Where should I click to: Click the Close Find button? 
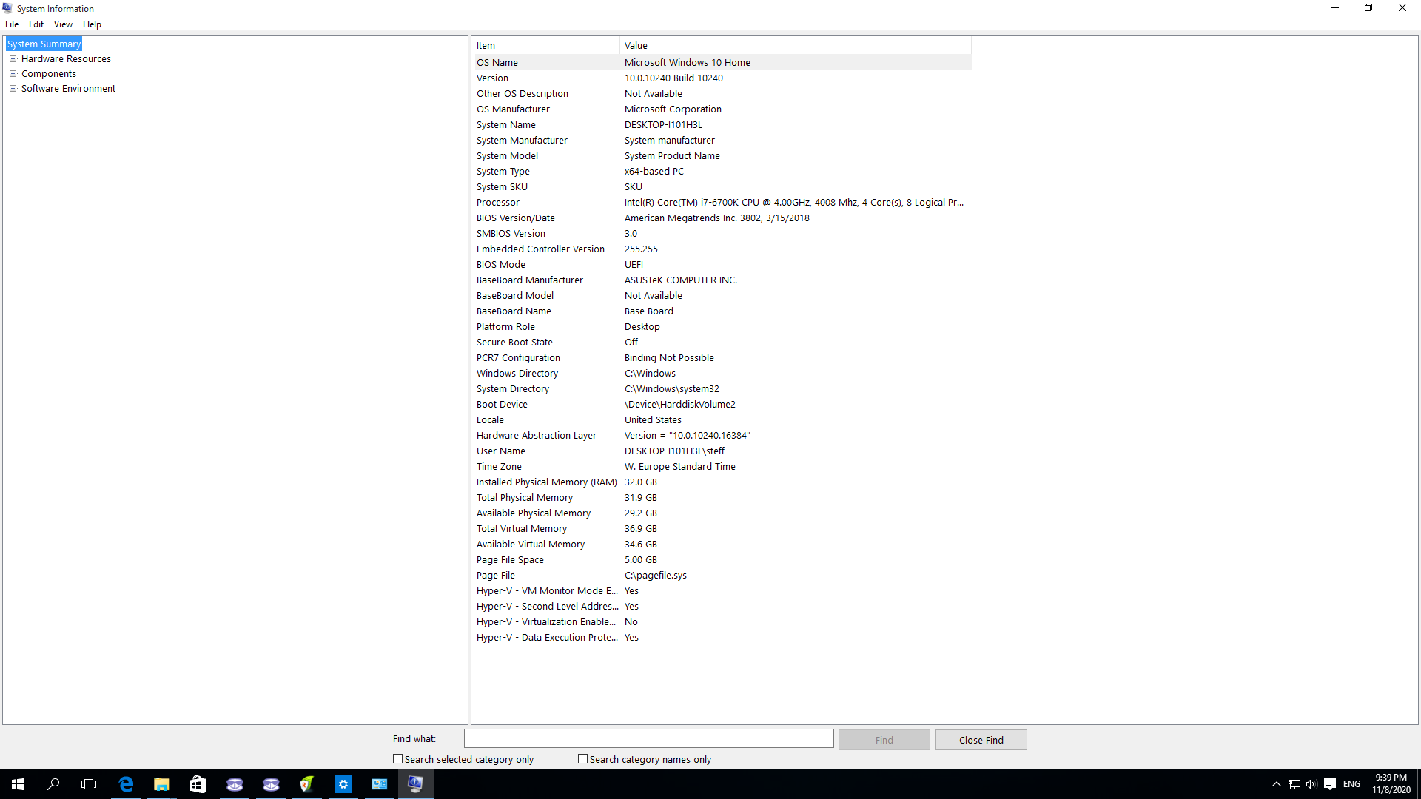981,740
